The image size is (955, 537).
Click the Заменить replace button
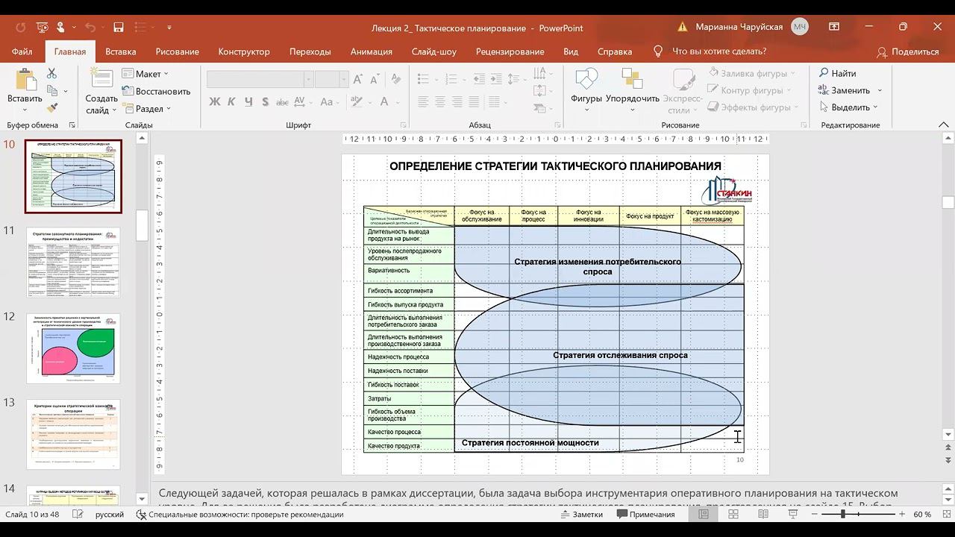click(844, 90)
